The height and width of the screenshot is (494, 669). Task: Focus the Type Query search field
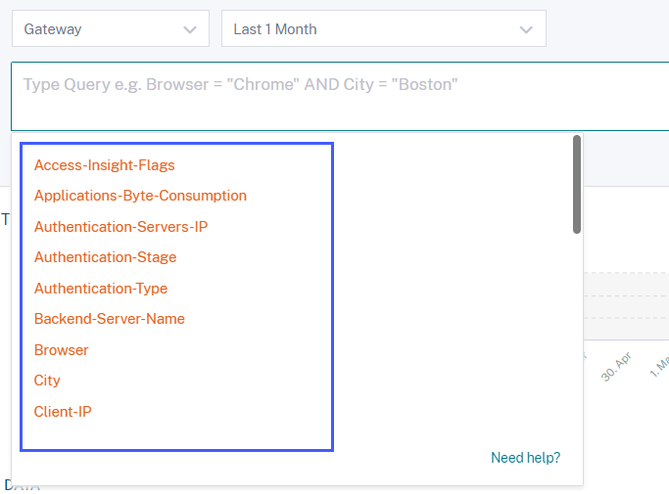(333, 96)
